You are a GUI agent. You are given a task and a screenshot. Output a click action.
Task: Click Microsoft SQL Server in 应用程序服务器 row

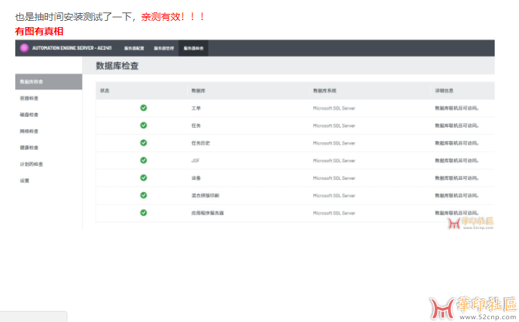334,213
